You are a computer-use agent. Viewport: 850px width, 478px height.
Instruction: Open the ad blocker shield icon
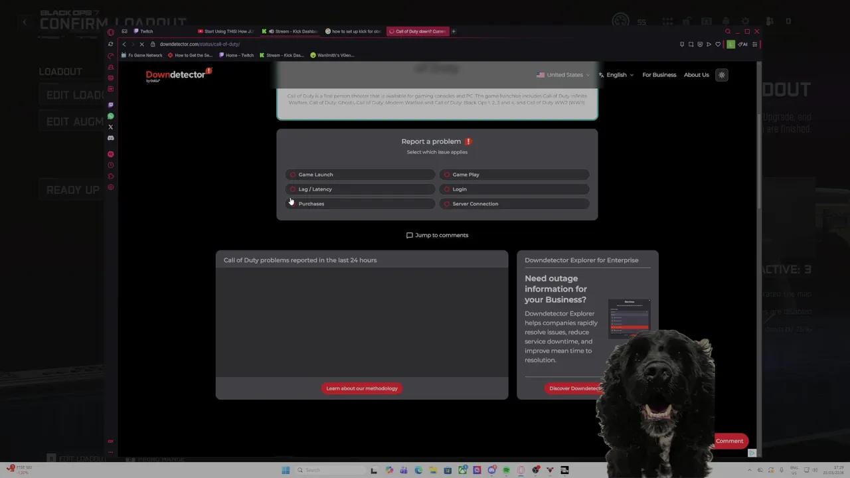pyautogui.click(x=700, y=44)
